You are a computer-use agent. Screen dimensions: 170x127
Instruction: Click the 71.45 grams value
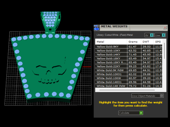click(132, 55)
